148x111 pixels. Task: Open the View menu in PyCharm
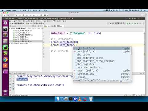tap(20, 21)
